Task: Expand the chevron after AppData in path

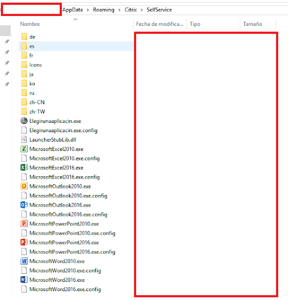Action: click(88, 10)
